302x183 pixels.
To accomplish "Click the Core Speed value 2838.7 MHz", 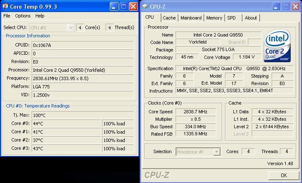I will tap(196, 112).
